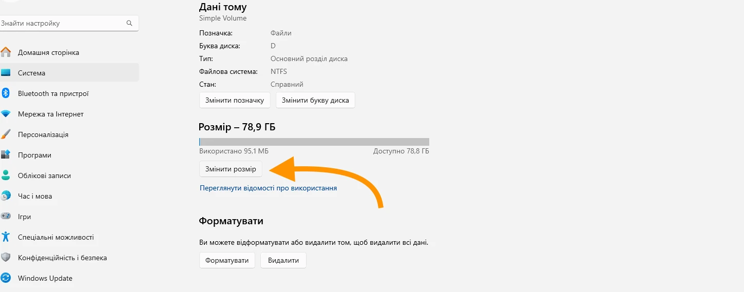Click the search magnifier icon
The height and width of the screenshot is (292, 744).
pos(129,23)
